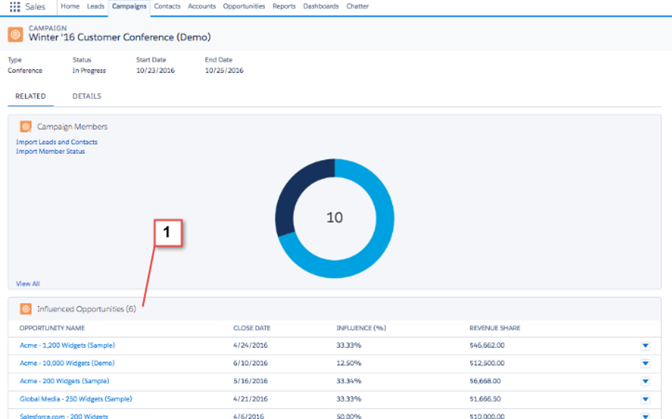Click View All under Campaign Members

coord(28,283)
